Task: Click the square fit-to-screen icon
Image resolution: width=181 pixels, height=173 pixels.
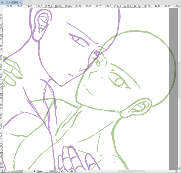Action: (34, 171)
